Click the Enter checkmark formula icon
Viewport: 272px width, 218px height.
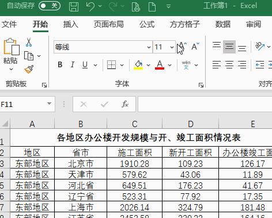point(104,104)
